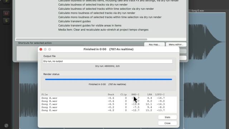229x129 pixels.
Task: Click the Song E.wav row in stats table
Action: pos(108,110)
